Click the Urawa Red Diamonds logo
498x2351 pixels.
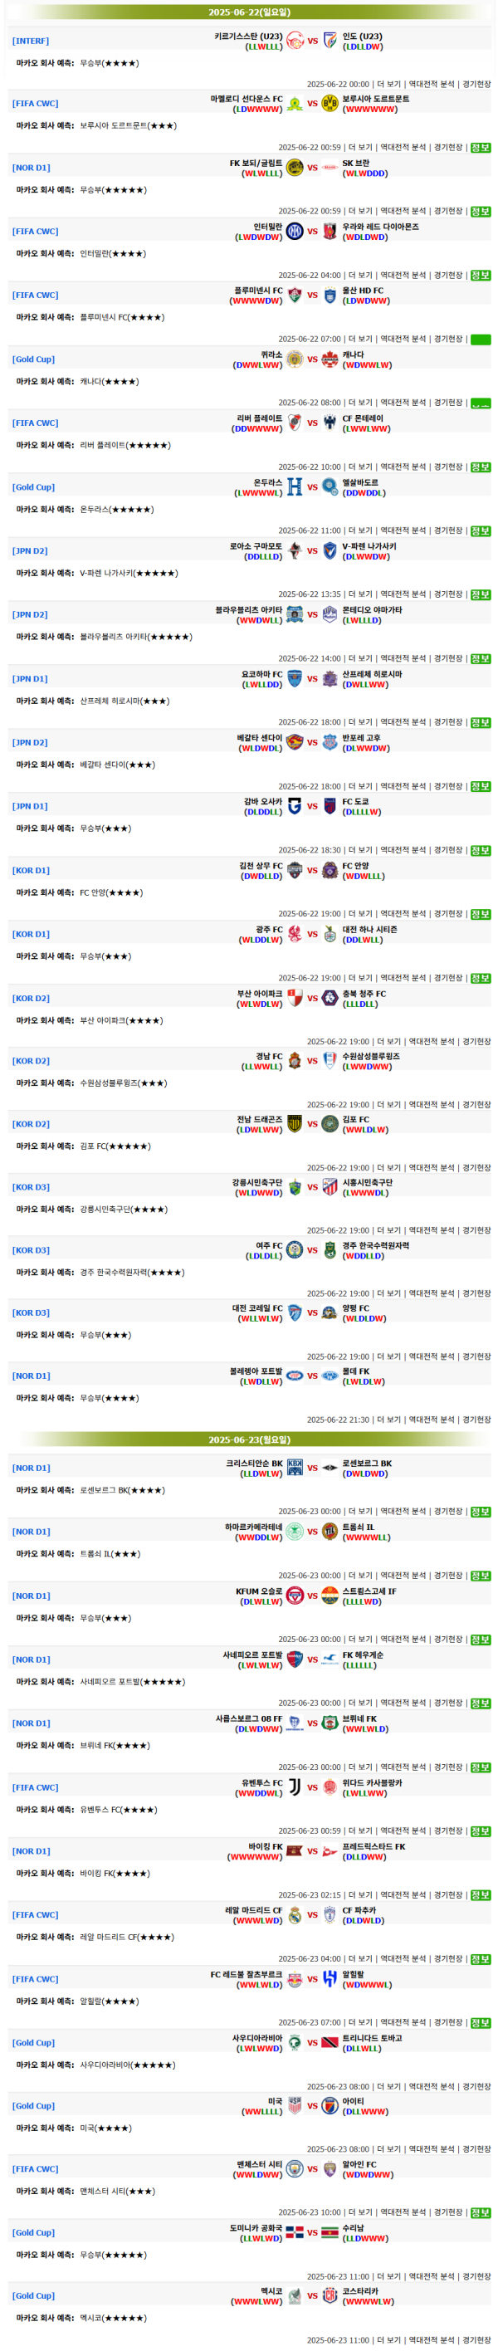[x=330, y=232]
